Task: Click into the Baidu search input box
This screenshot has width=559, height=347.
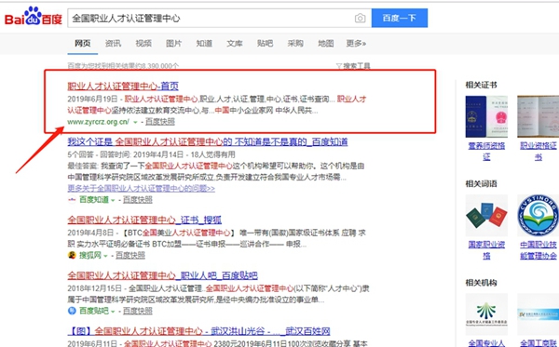Action: 211,19
